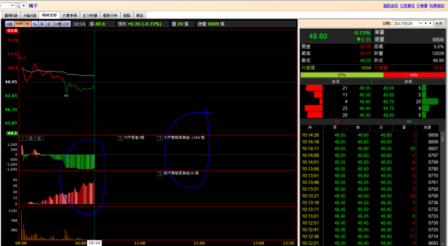This screenshot has width=448, height=246.
Task: Toggle the K線 chart mode button
Action: (10, 24)
